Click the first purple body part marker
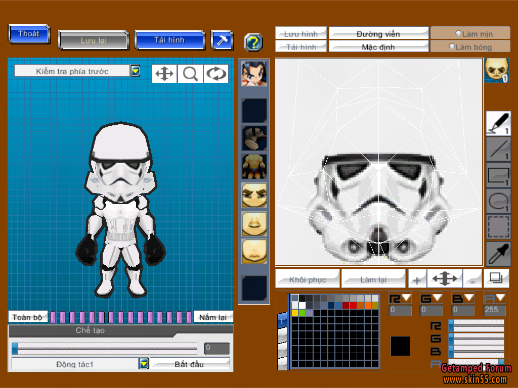This screenshot has height=388, width=518. 53,317
